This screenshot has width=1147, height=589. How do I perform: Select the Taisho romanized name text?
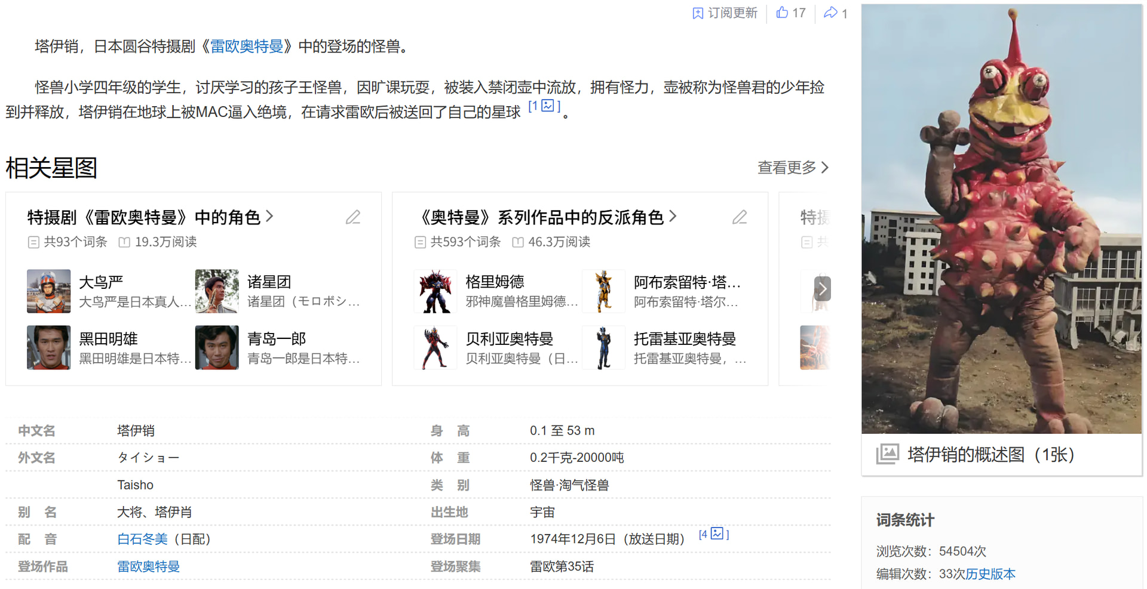click(x=135, y=485)
